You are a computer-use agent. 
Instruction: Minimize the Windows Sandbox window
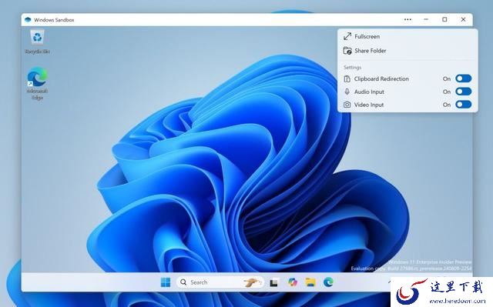pyautogui.click(x=426, y=19)
